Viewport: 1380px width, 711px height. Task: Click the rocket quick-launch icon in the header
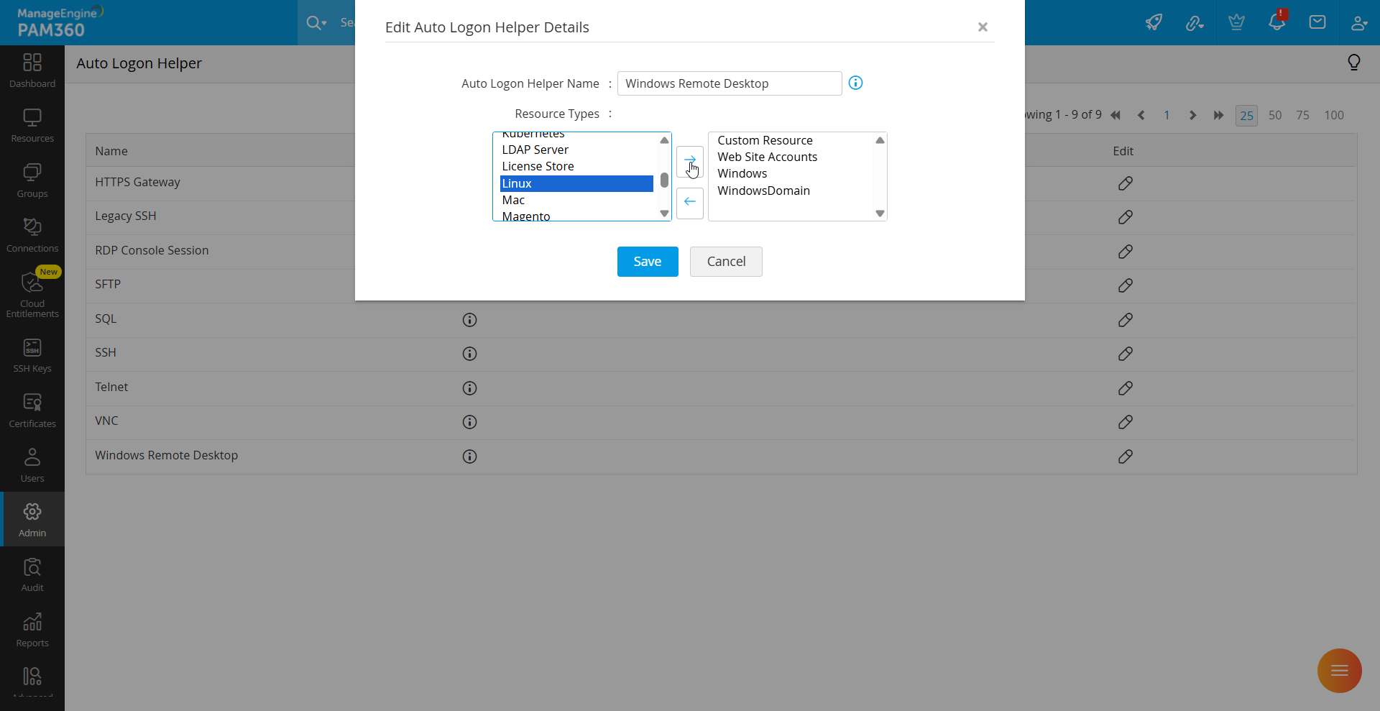pyautogui.click(x=1154, y=22)
